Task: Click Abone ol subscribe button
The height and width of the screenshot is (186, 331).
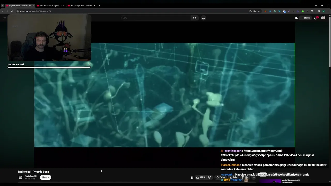Action: tap(46, 177)
